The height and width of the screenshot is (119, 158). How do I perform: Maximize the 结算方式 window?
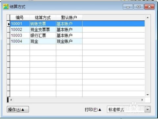click(139, 7)
